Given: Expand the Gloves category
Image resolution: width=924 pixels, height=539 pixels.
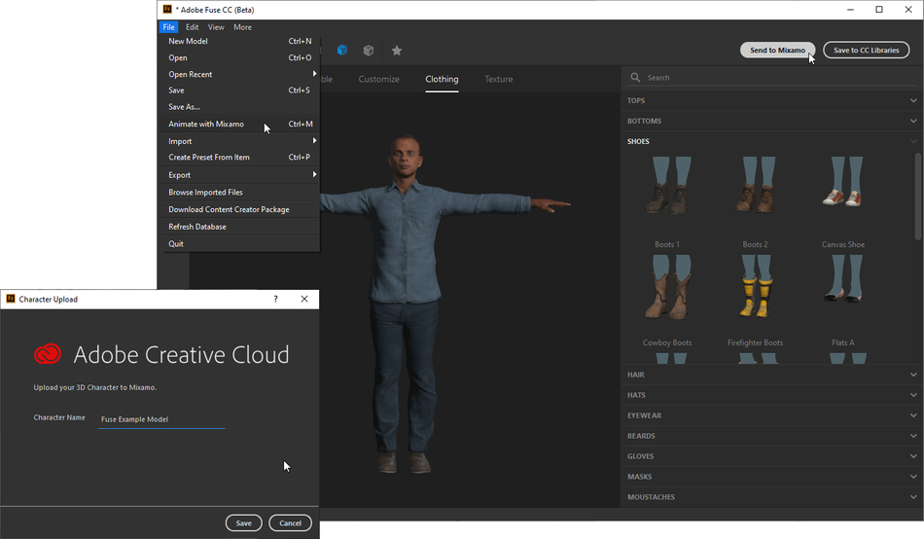Looking at the screenshot, I should (x=771, y=456).
